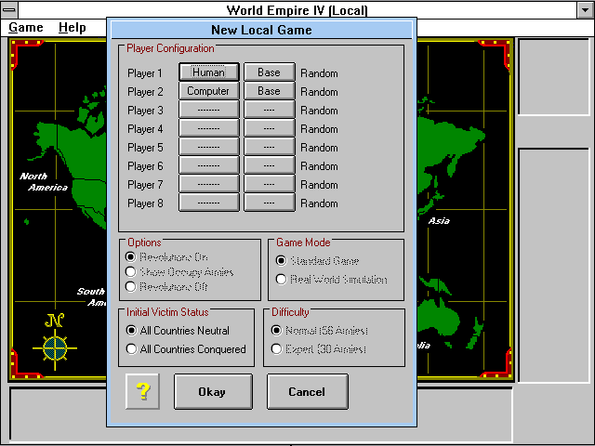
Task: Click Random label for Player 1
Action: pos(319,73)
